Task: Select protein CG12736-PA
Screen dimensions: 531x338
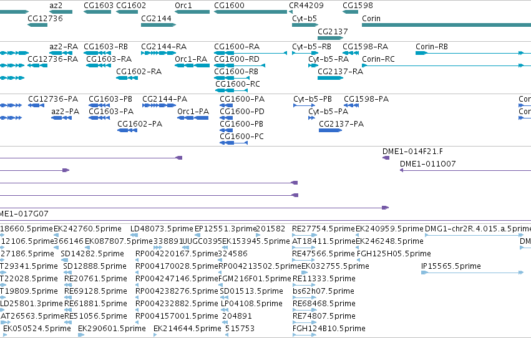Action: click(x=36, y=105)
